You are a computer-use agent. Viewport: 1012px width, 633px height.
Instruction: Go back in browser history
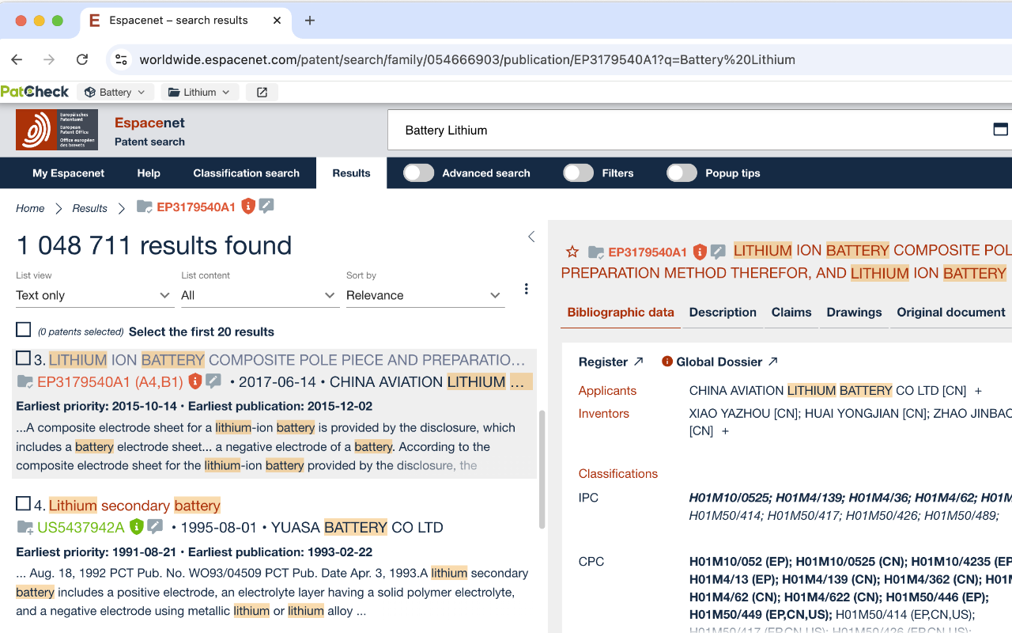pyautogui.click(x=17, y=59)
